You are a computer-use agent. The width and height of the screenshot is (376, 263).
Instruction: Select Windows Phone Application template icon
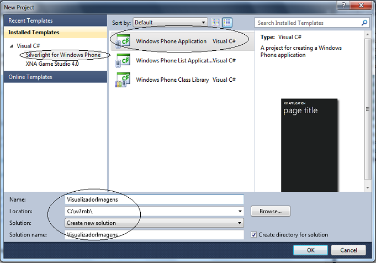point(123,41)
